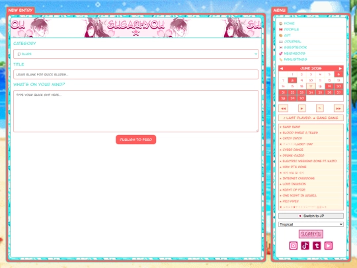Open the YouTube social icon
The width and height of the screenshot is (357, 268).
[329, 246]
